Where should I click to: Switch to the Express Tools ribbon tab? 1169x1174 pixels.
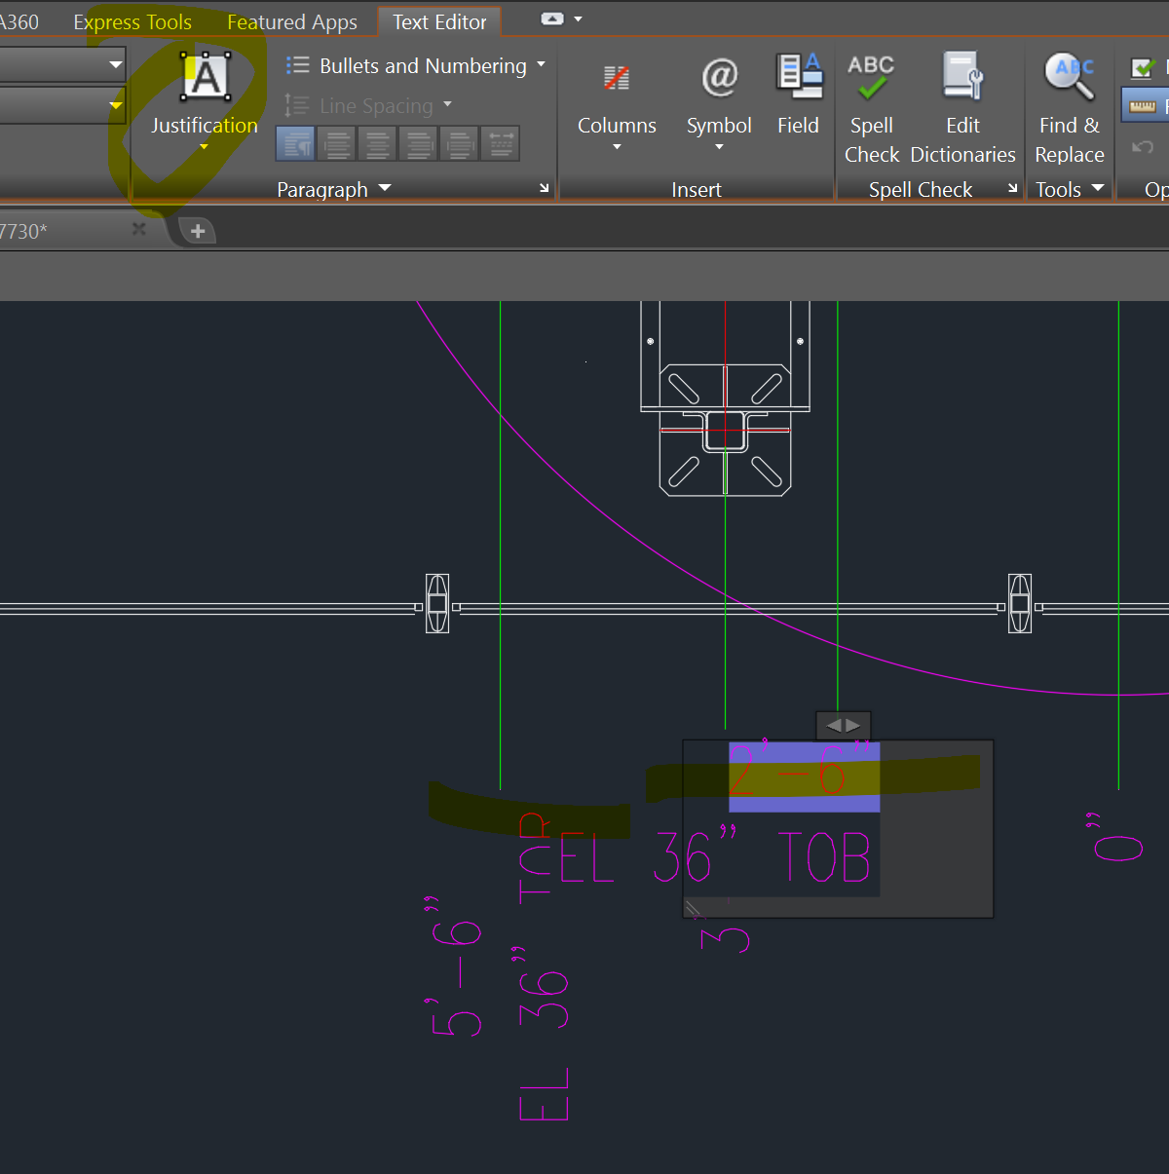132,20
